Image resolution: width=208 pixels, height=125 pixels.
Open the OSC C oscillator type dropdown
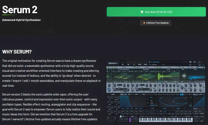point(170,67)
